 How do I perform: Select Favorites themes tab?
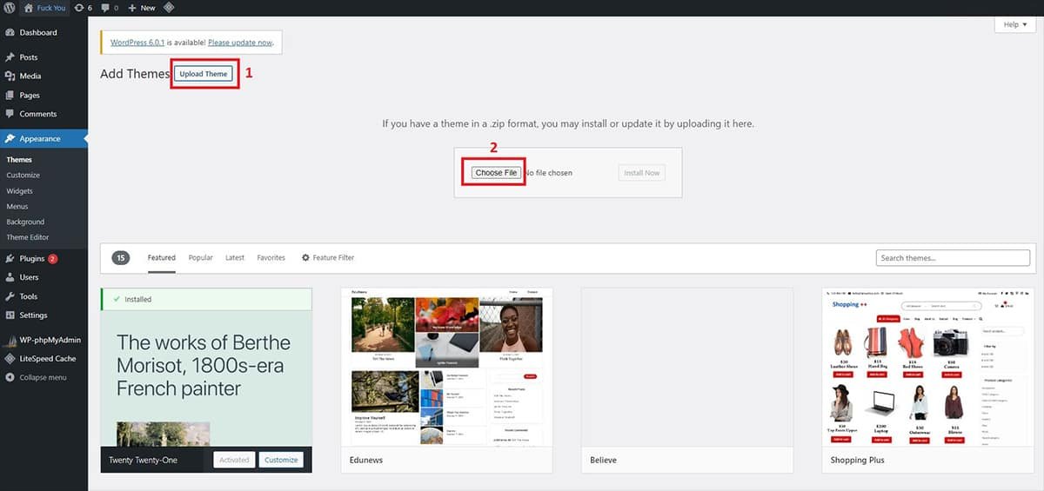pyautogui.click(x=271, y=258)
